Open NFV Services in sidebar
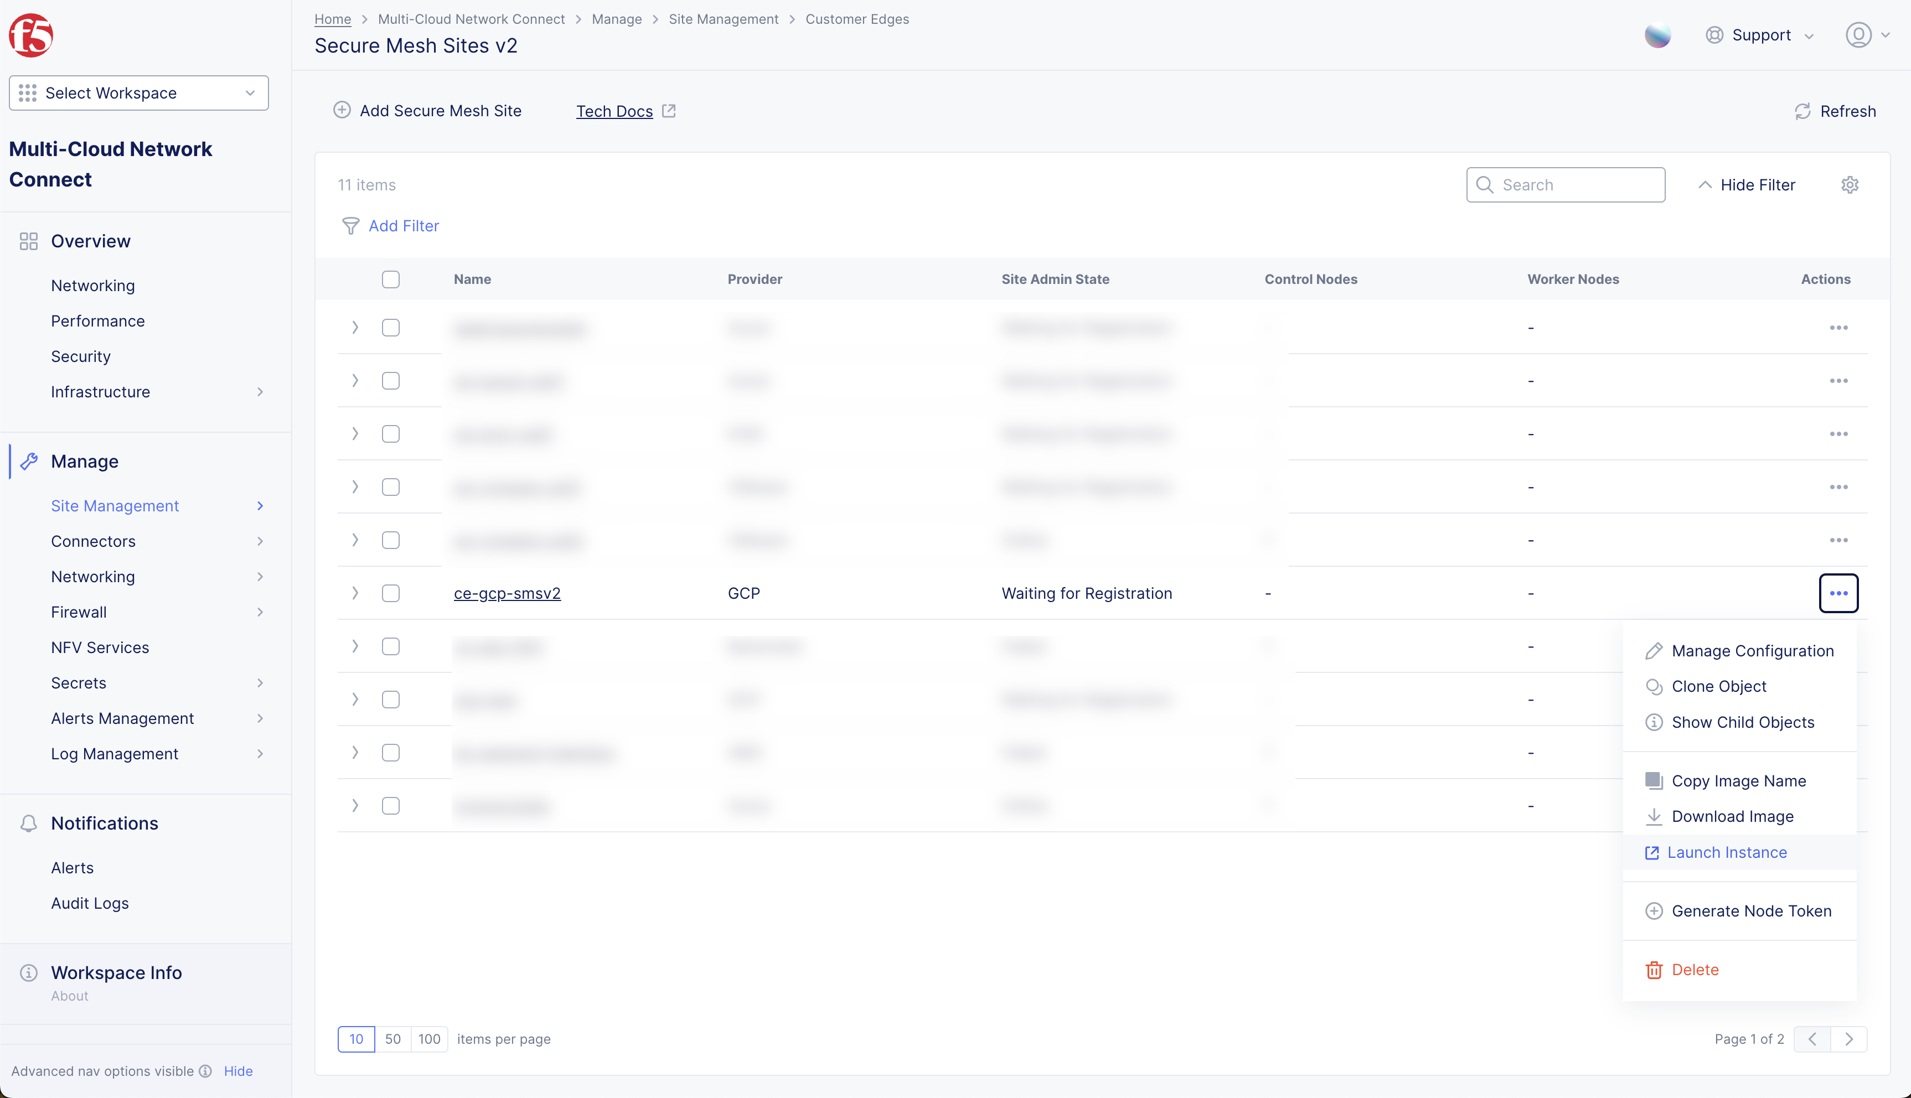 coord(100,648)
